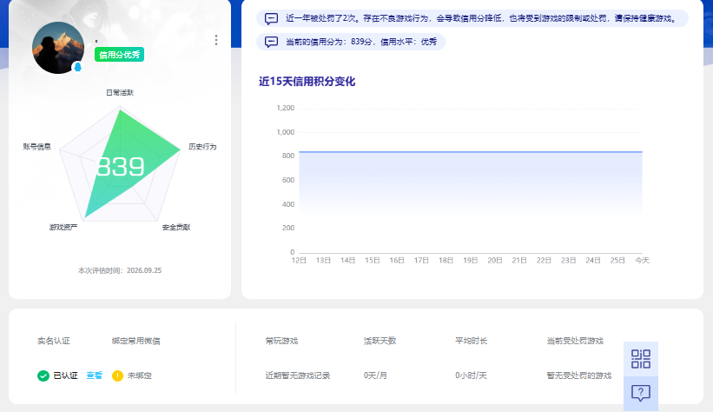Click the 常玩游戏 column header
Screen dimensions: 713x412
coord(281,341)
